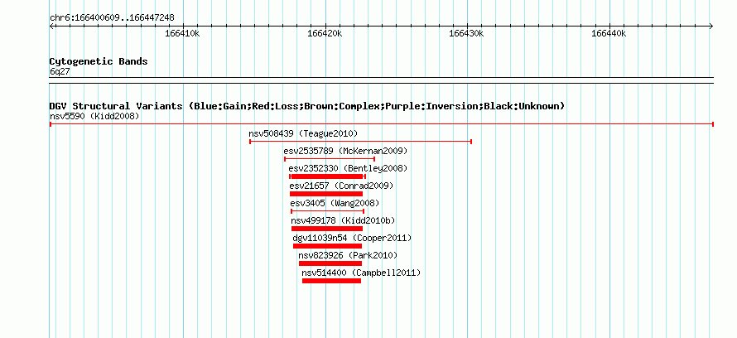Click the nsv508439 red span line
Viewport: 737px width, 338px height.
click(360, 142)
